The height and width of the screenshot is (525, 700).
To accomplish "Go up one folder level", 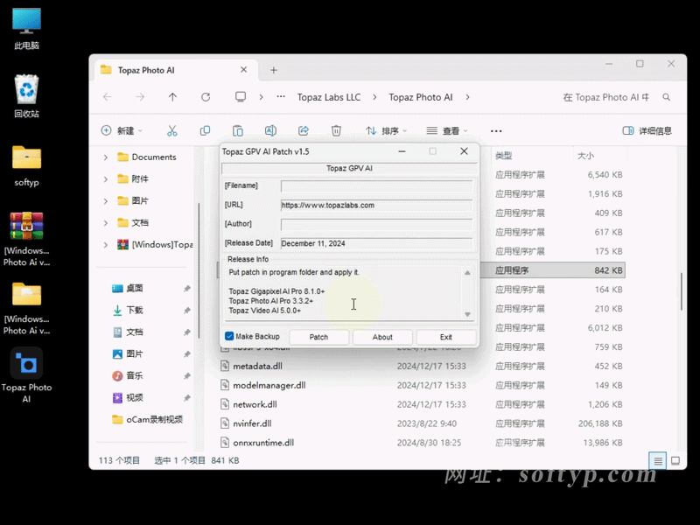I will (x=172, y=97).
